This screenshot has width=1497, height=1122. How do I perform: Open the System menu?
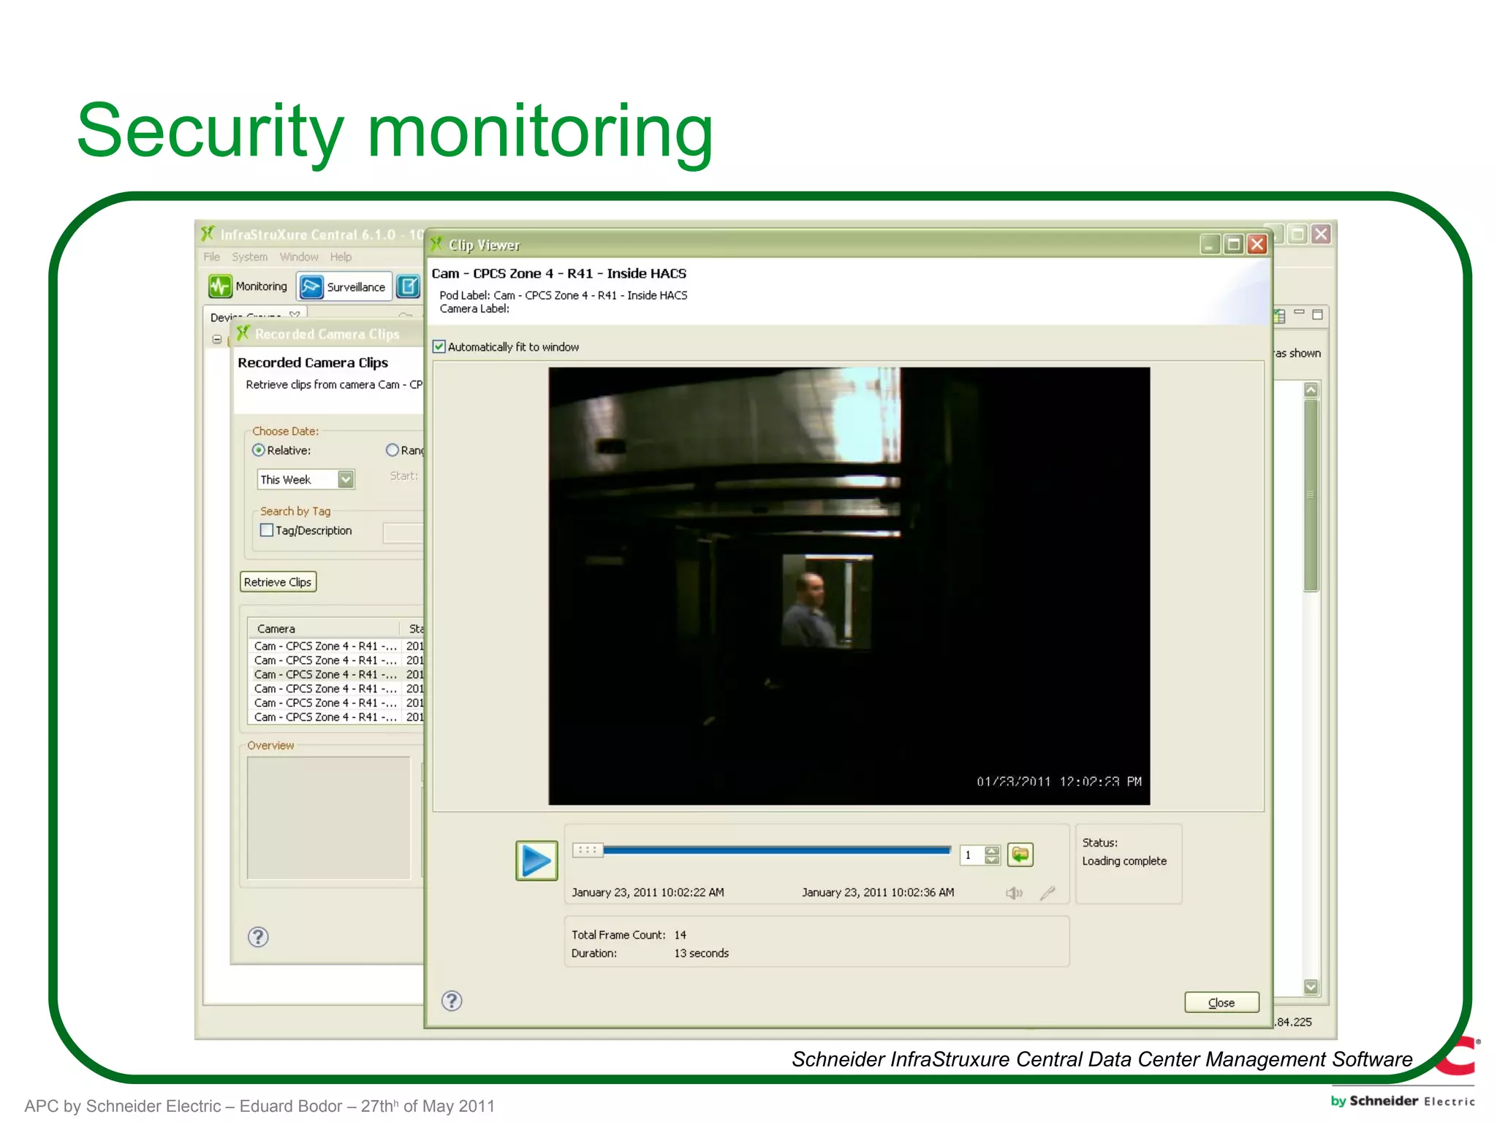point(250,257)
